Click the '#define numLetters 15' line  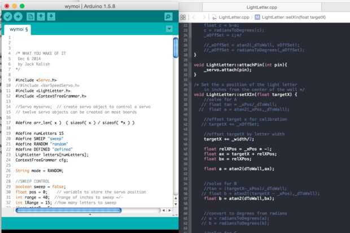[x=40, y=133]
